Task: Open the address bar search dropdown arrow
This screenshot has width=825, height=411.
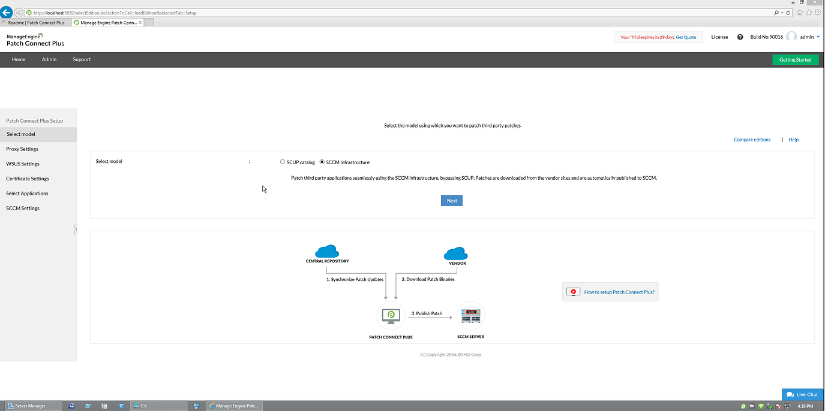Action: click(x=782, y=13)
